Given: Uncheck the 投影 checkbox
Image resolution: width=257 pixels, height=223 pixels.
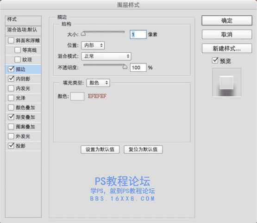Looking at the screenshot, I should pyautogui.click(x=11, y=146).
